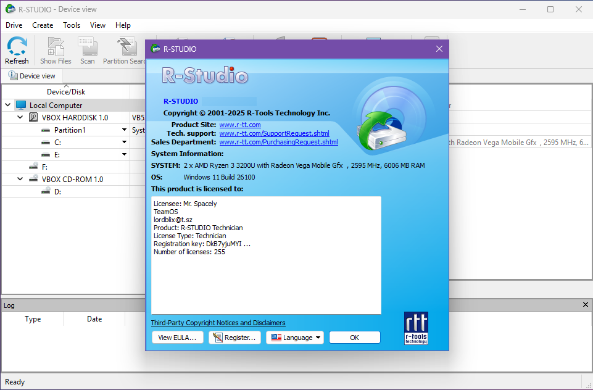The height and width of the screenshot is (390, 593).
Task: Collapse the VBOX HARDDISK 1.0 node
Action: point(20,118)
